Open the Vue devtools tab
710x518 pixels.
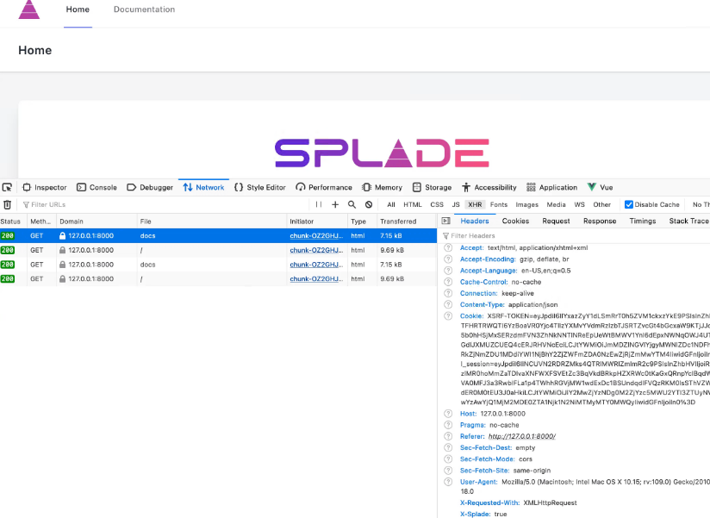tap(600, 187)
